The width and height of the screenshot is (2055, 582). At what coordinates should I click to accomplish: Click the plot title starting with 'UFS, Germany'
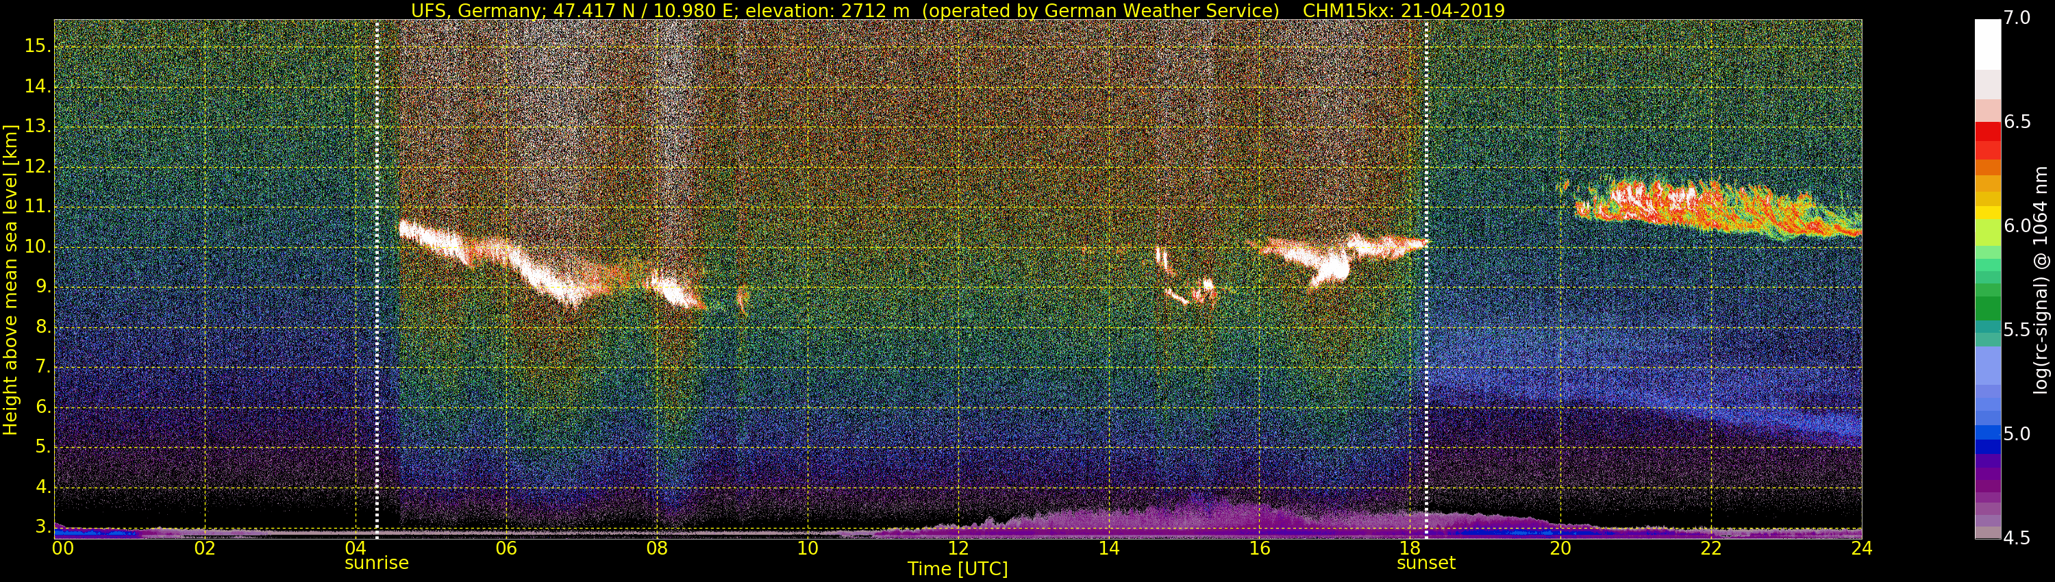coord(958,10)
